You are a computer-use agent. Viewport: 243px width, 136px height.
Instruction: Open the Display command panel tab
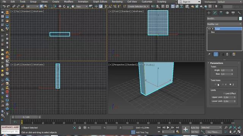point(233,13)
